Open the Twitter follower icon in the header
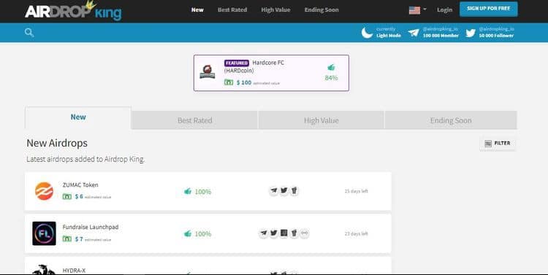548x275 pixels. (x=471, y=33)
